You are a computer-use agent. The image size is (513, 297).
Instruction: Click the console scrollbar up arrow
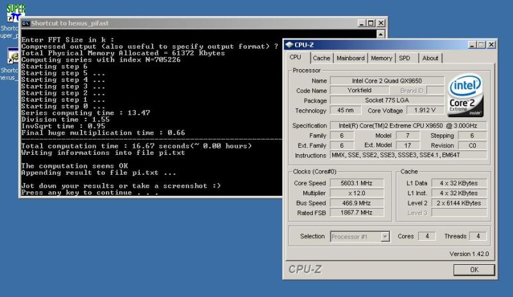coord(380,34)
